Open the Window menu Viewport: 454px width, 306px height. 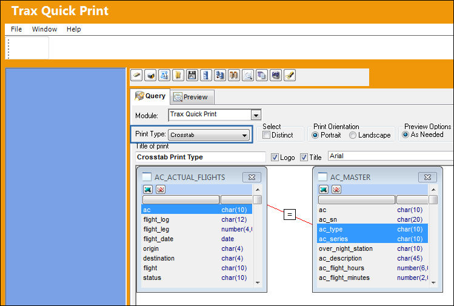click(45, 29)
